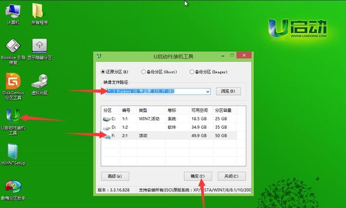Click the 版本：3.3.16.828 status text
The height and width of the screenshot is (208, 346).
click(114, 190)
